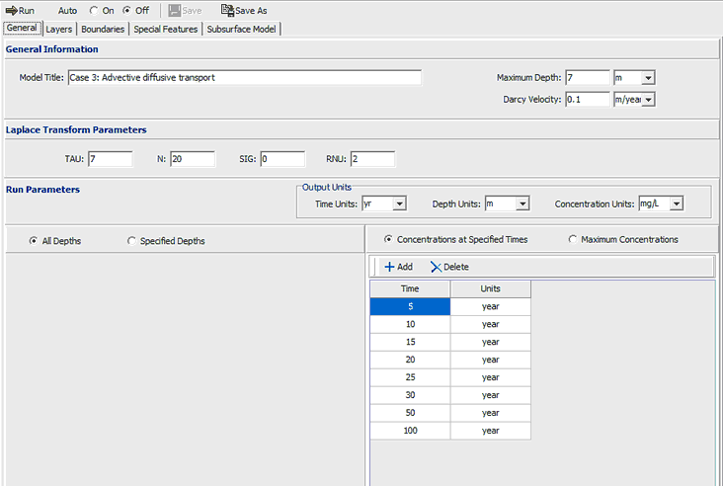The height and width of the screenshot is (486, 723).
Task: Switch to the Layers tab
Action: pyautogui.click(x=58, y=29)
